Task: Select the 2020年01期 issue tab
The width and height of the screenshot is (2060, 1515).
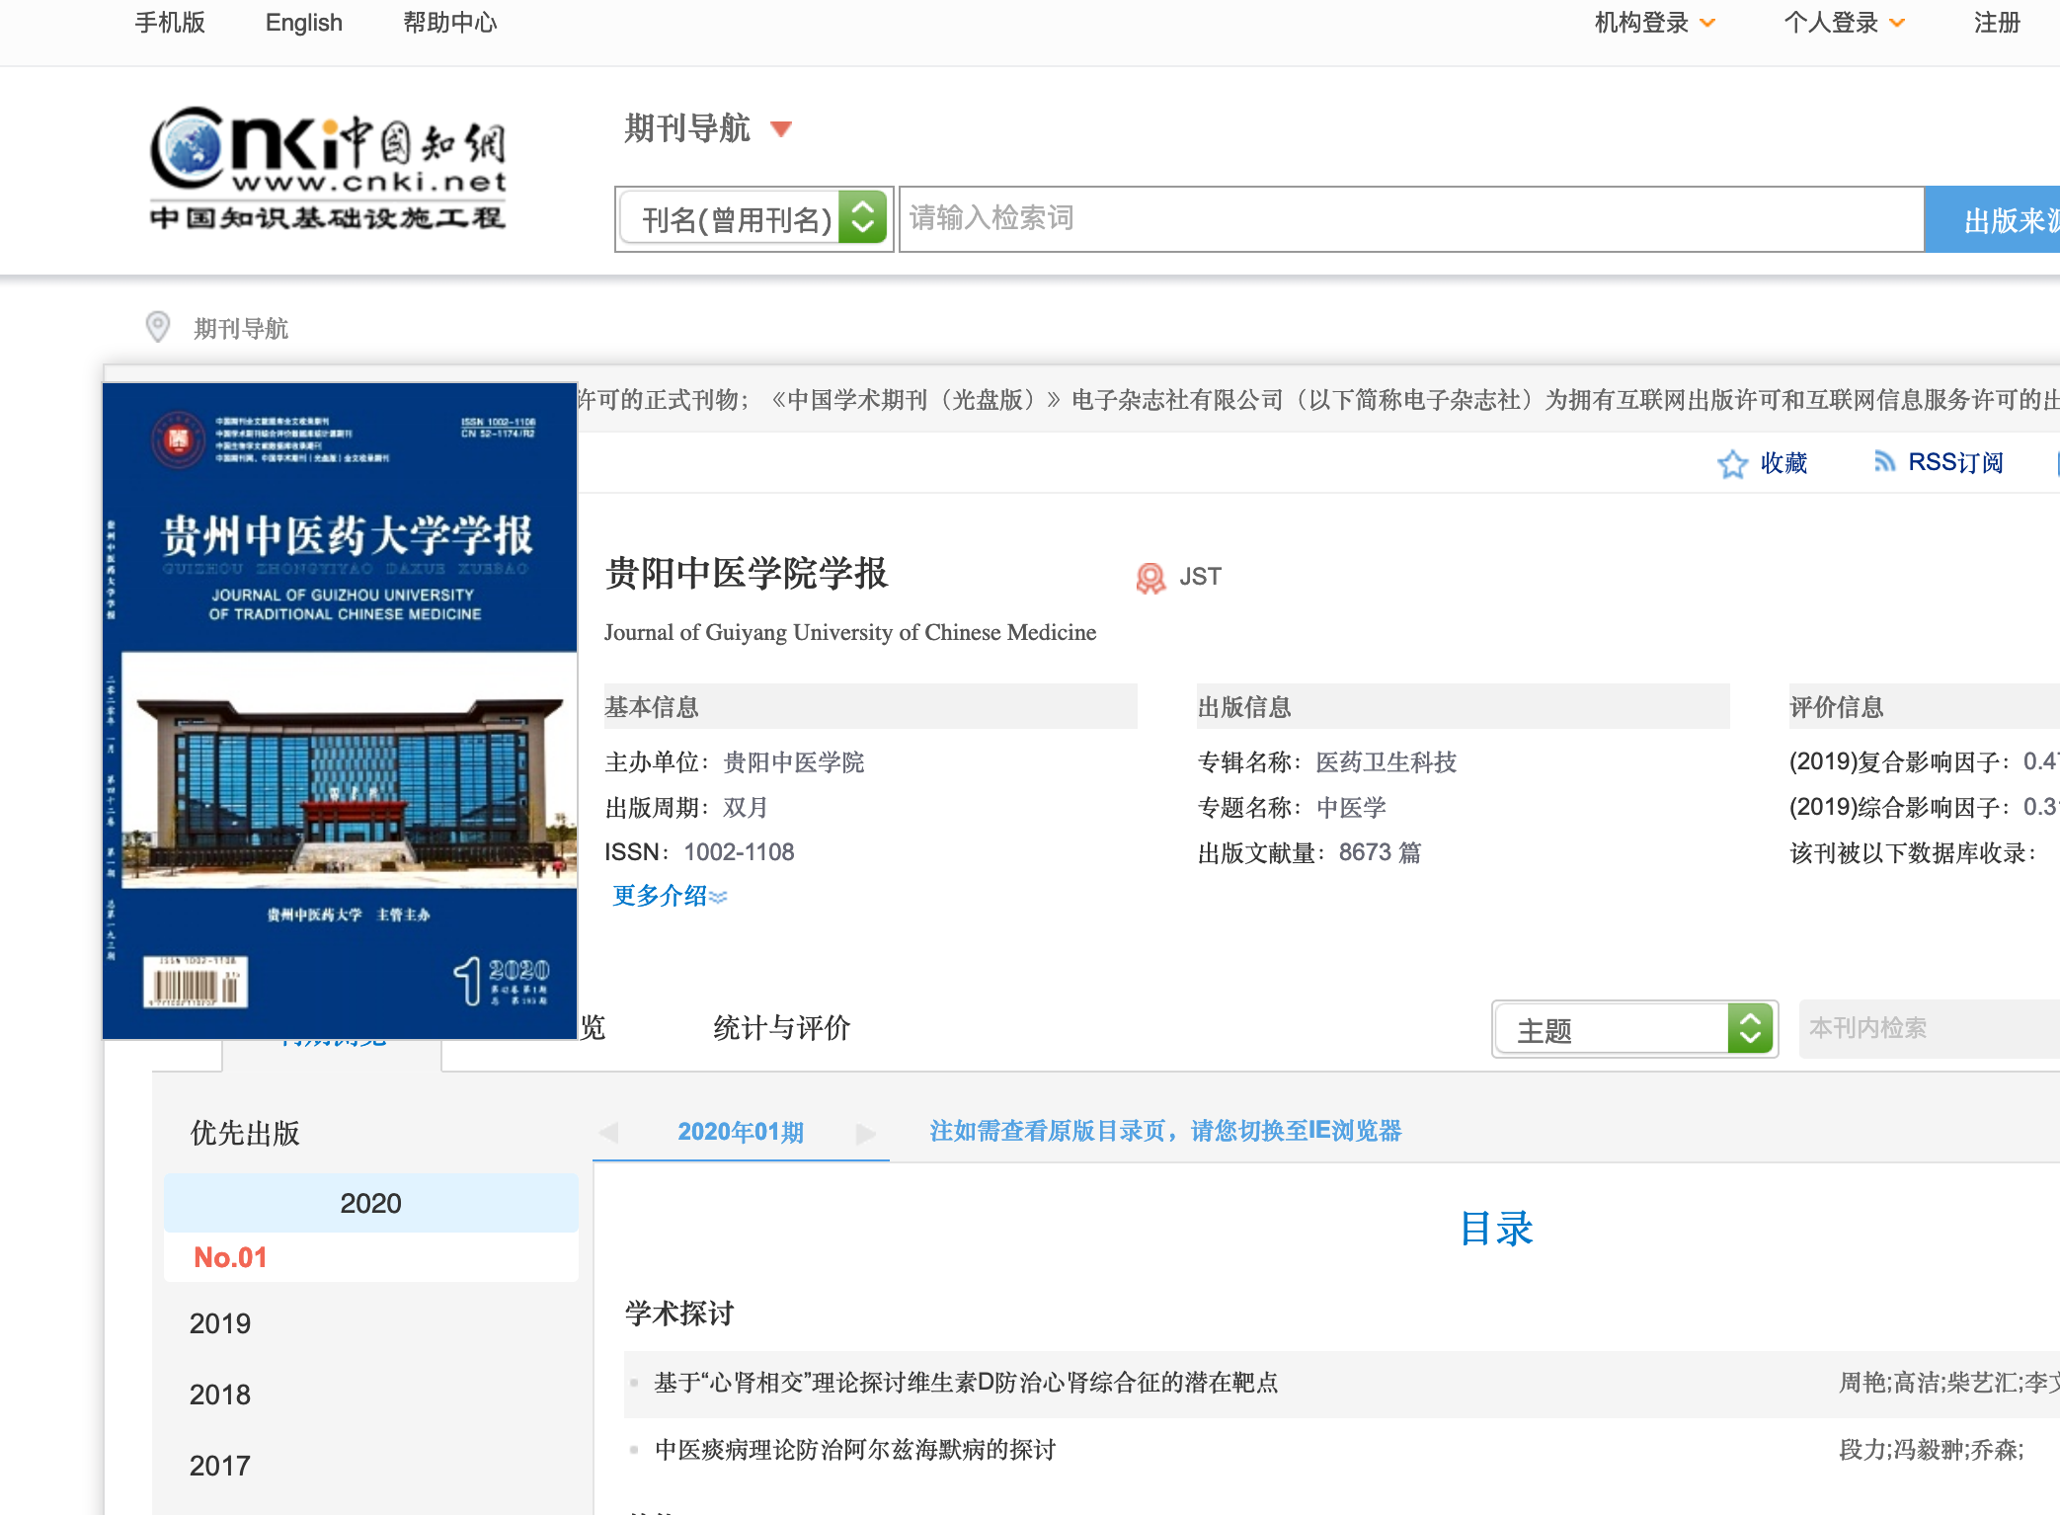Action: (x=741, y=1132)
